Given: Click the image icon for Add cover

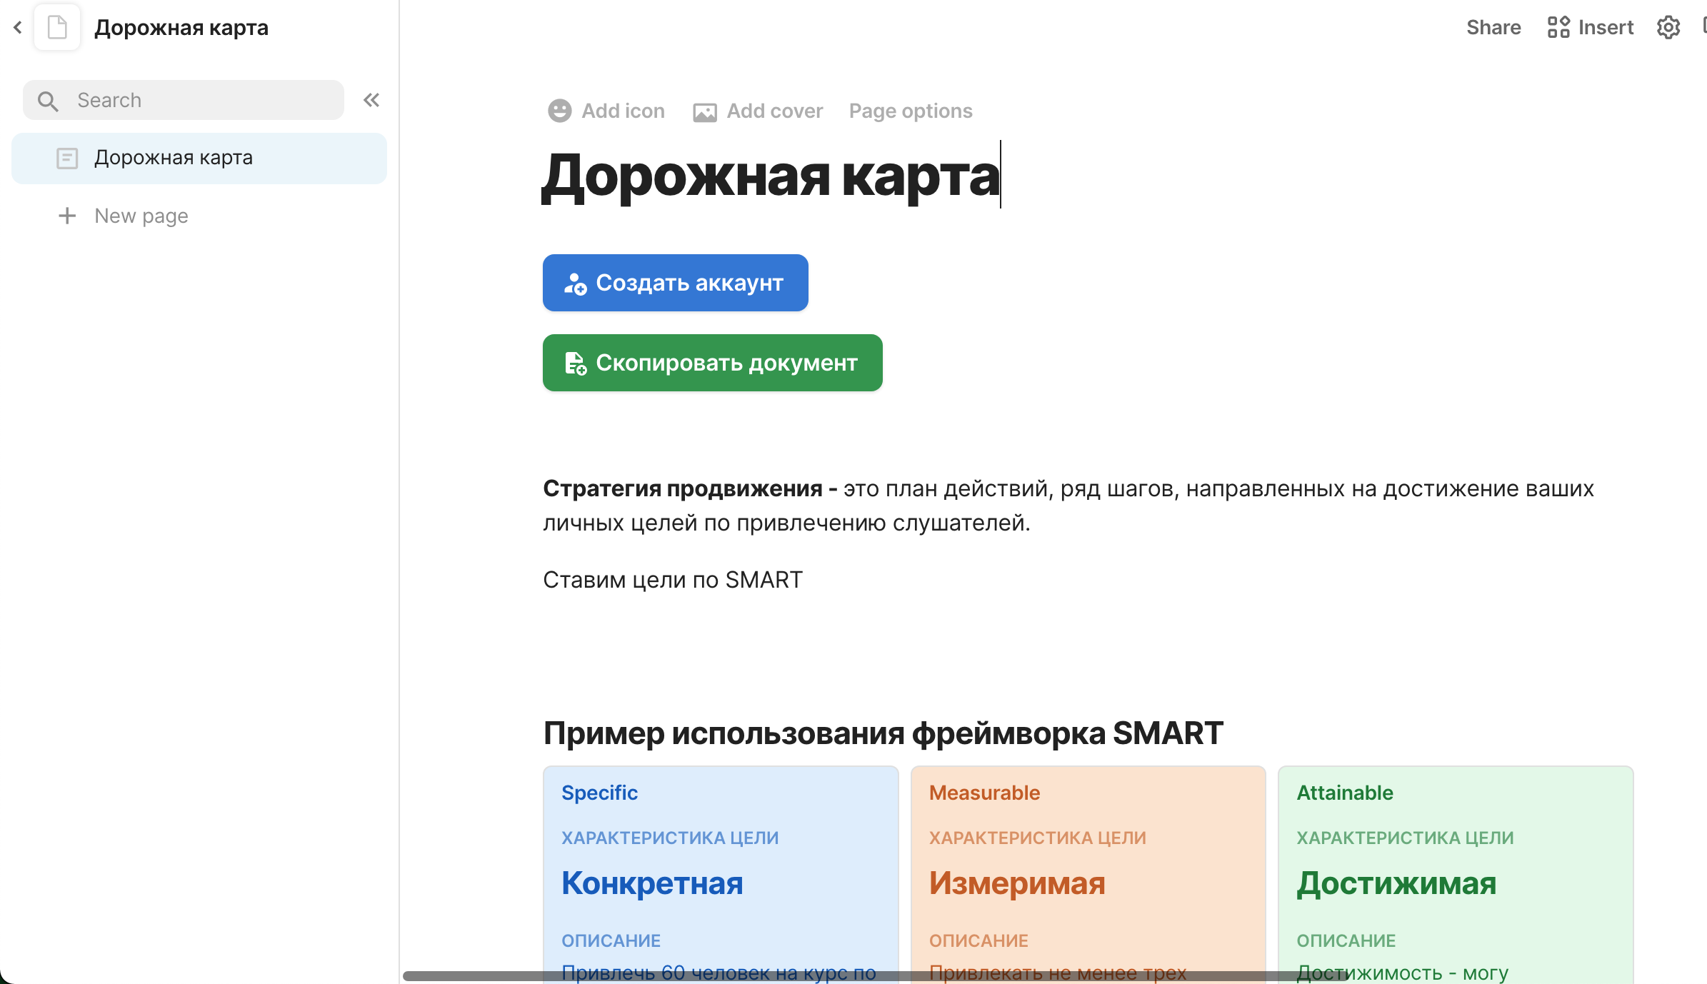Looking at the screenshot, I should point(705,112).
